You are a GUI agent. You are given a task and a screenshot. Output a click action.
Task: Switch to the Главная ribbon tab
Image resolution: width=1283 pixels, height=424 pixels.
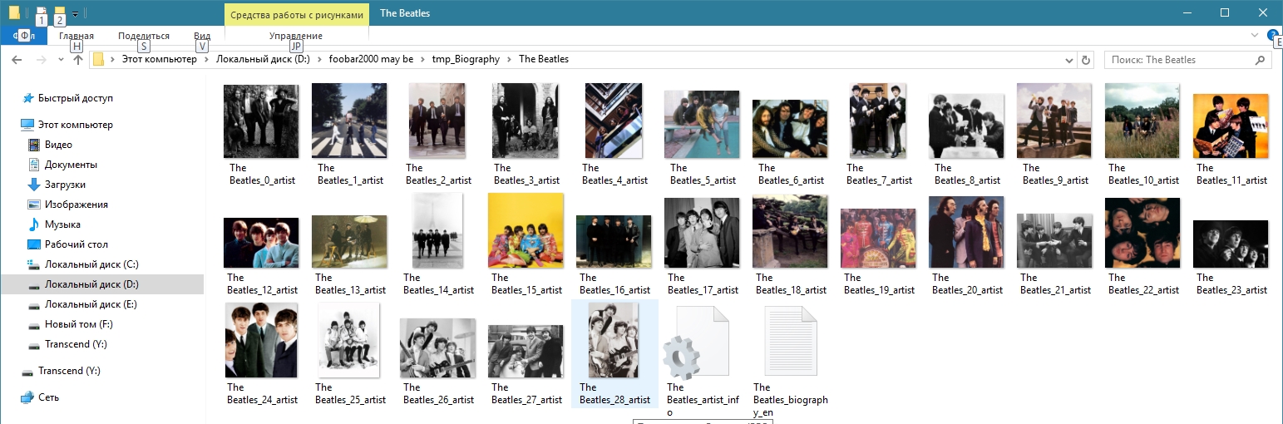[x=76, y=36]
